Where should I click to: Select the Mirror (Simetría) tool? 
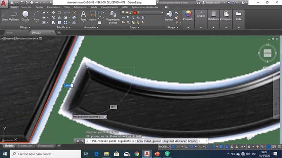pos(59,18)
